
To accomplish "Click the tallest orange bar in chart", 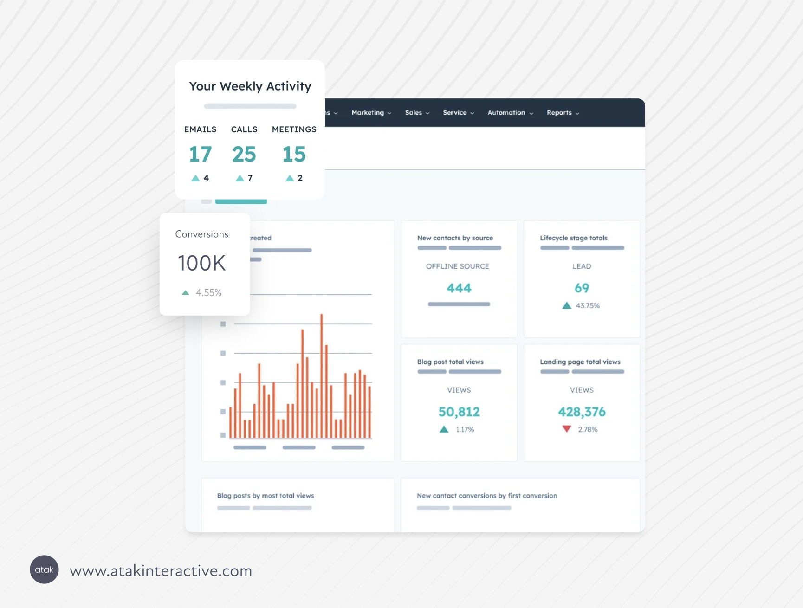I will coord(321,376).
